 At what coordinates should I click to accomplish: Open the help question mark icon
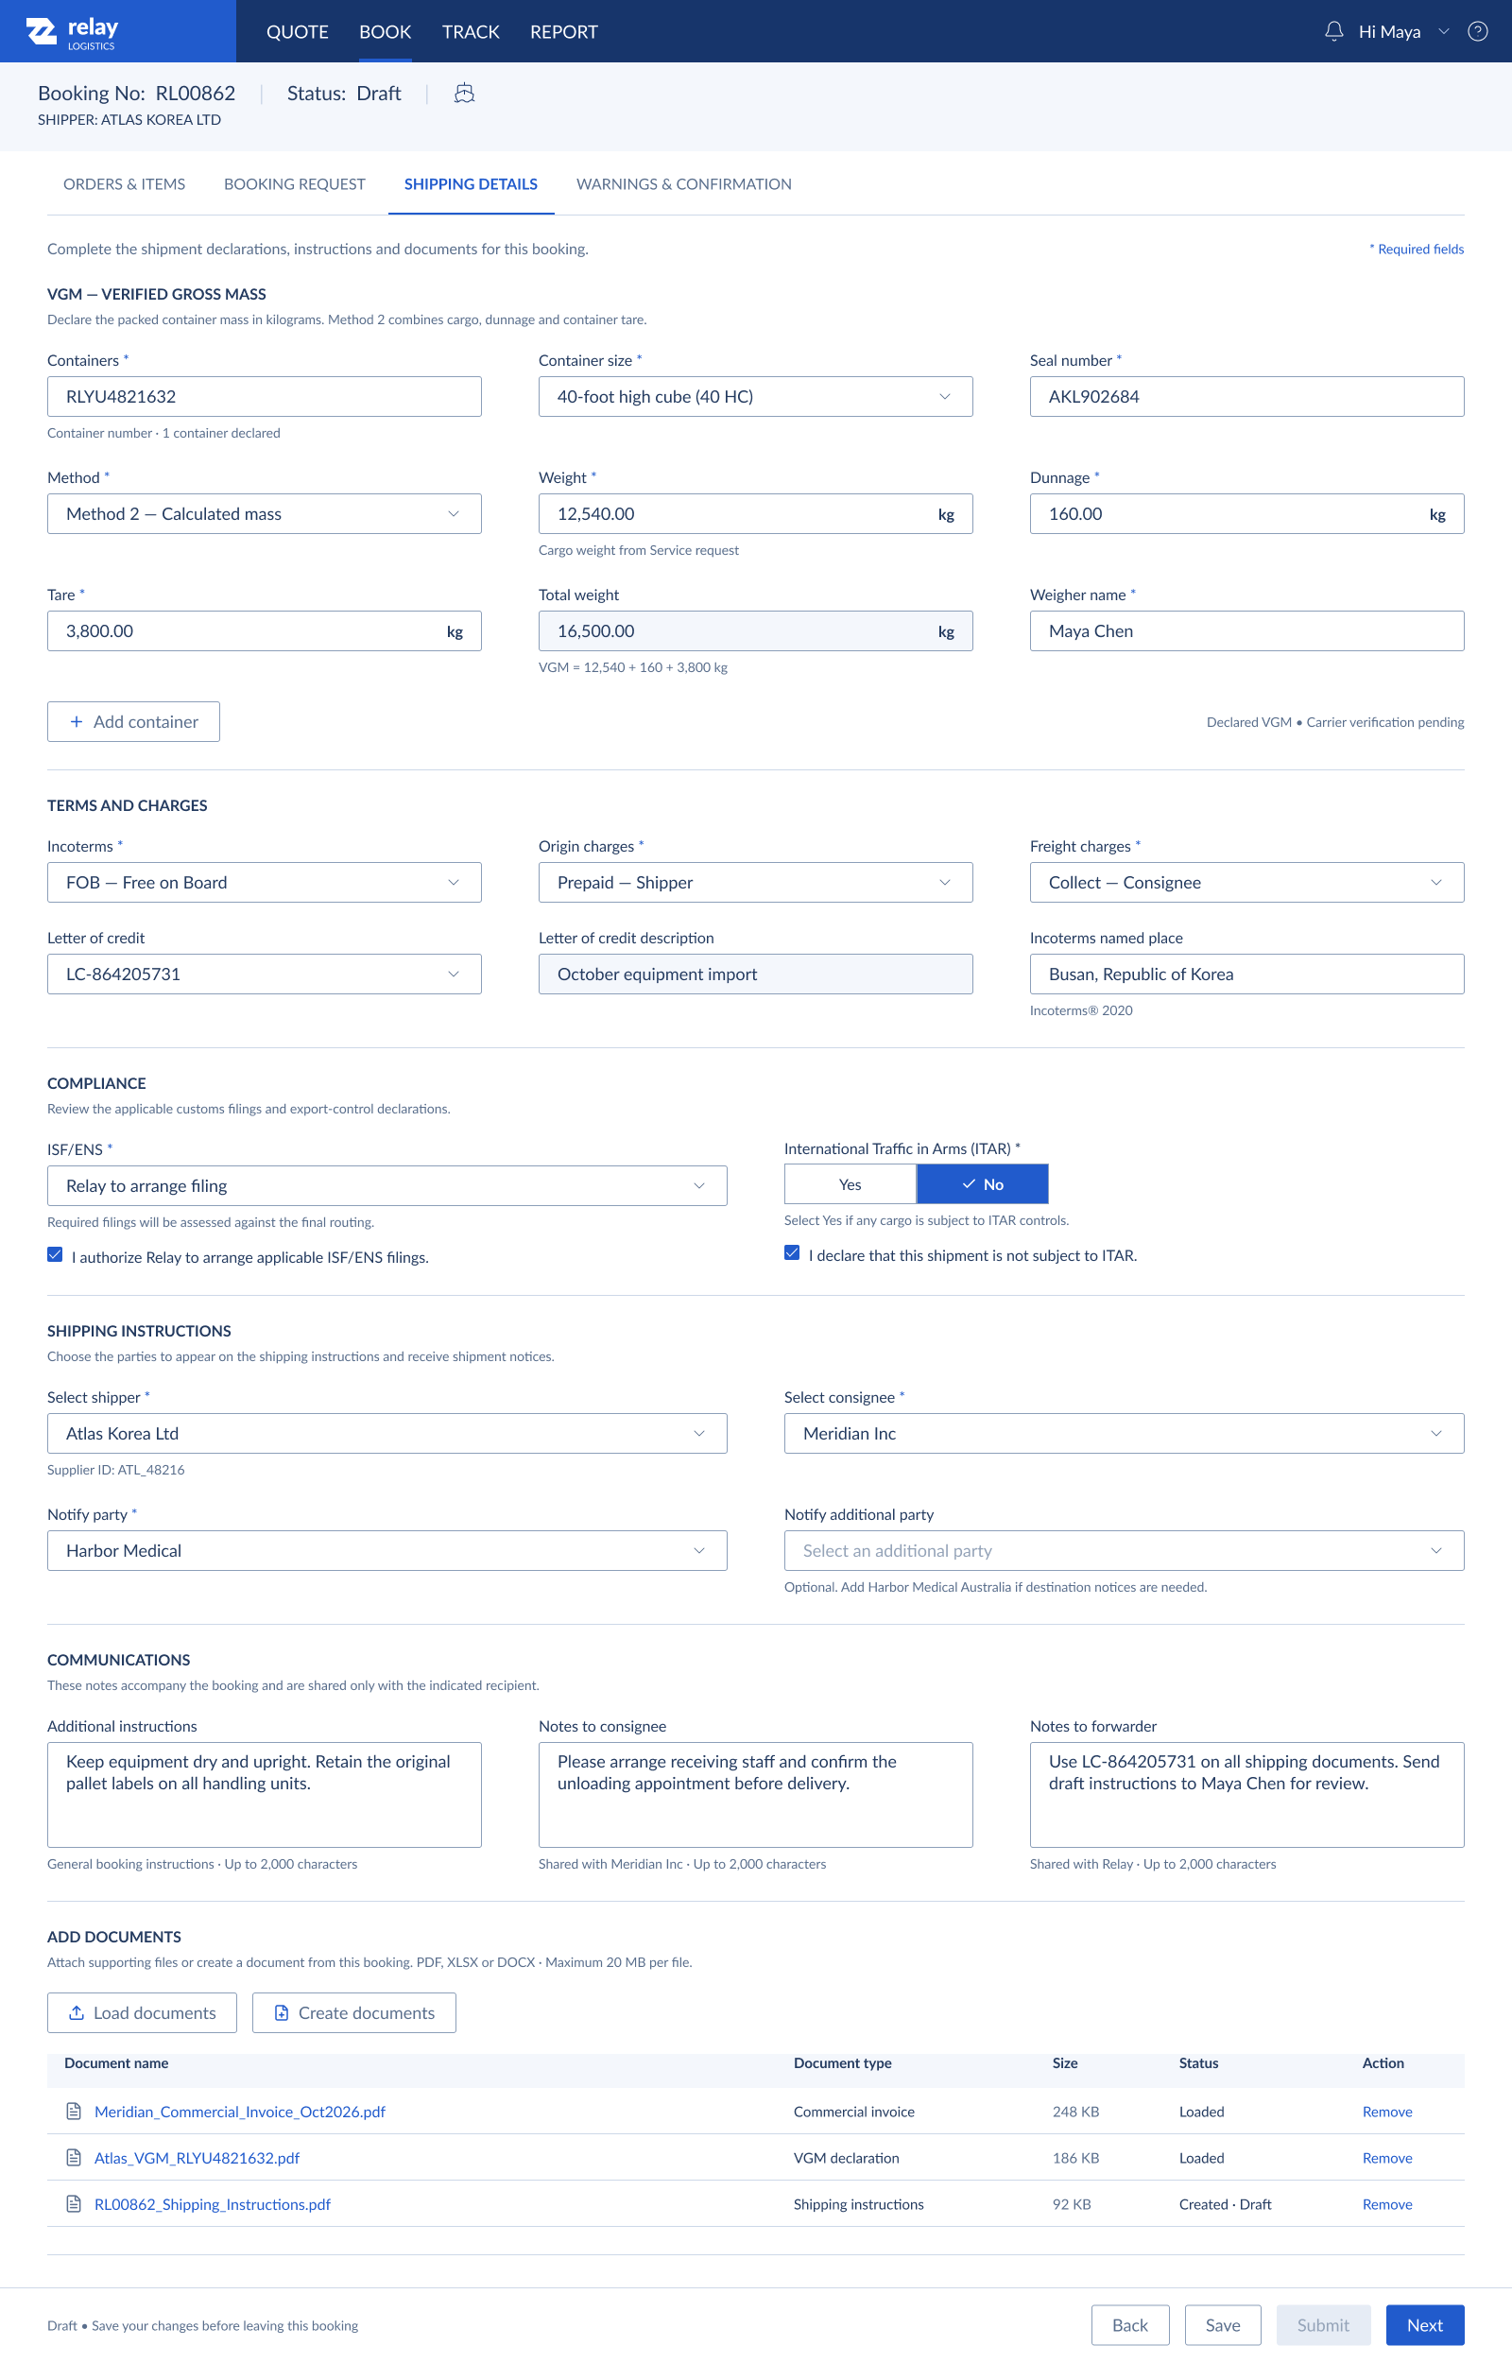pos(1477,31)
